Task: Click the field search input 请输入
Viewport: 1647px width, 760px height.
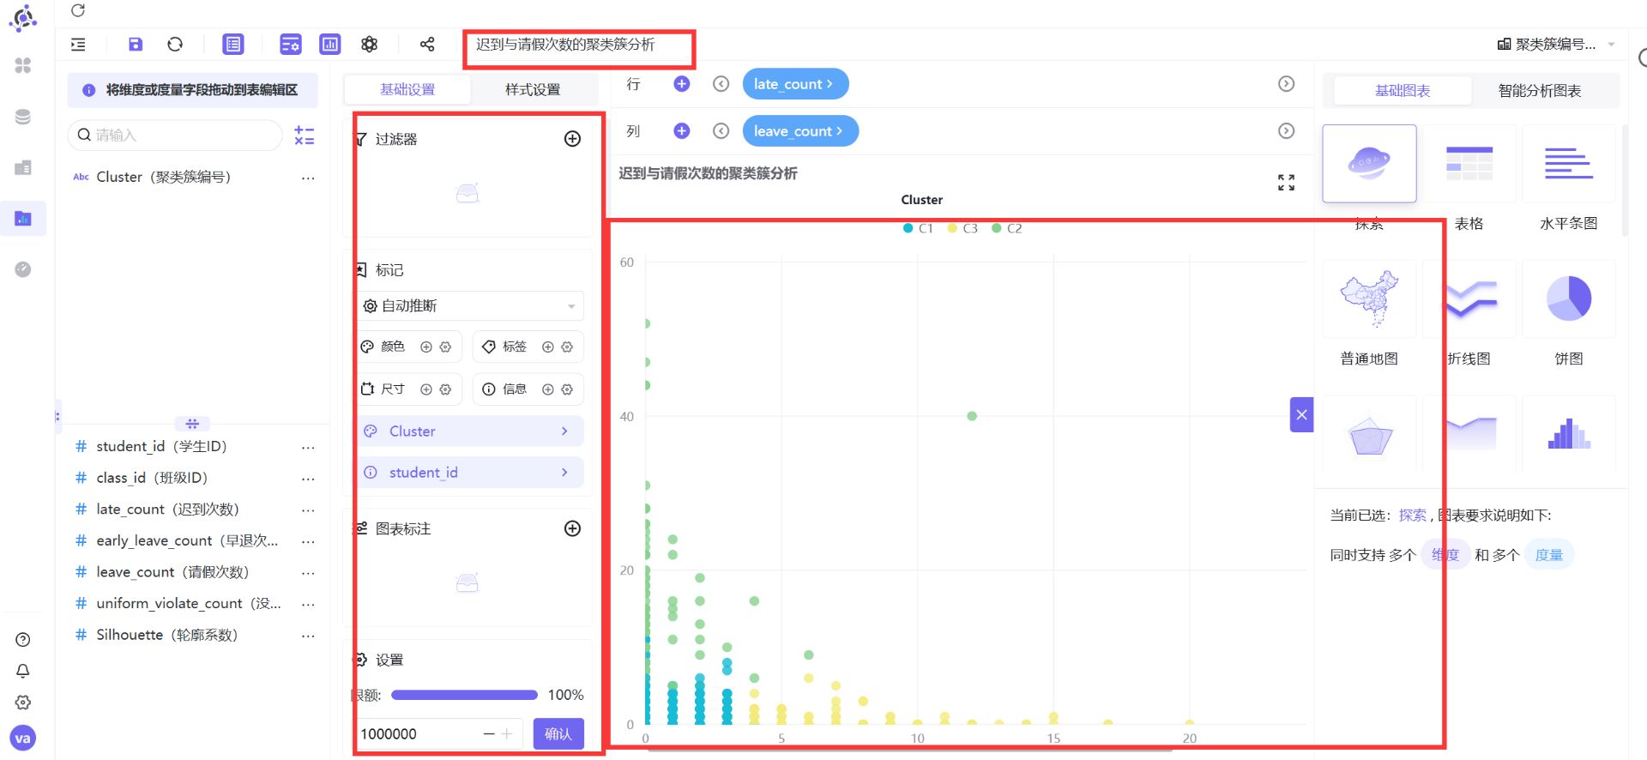Action: pyautogui.click(x=175, y=136)
